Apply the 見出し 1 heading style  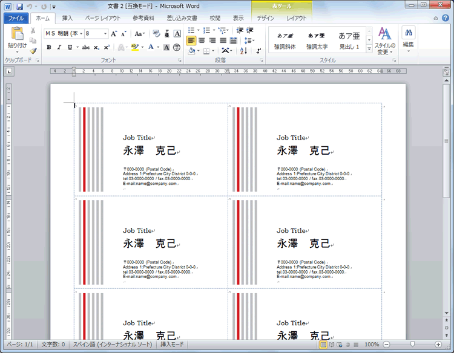349,40
